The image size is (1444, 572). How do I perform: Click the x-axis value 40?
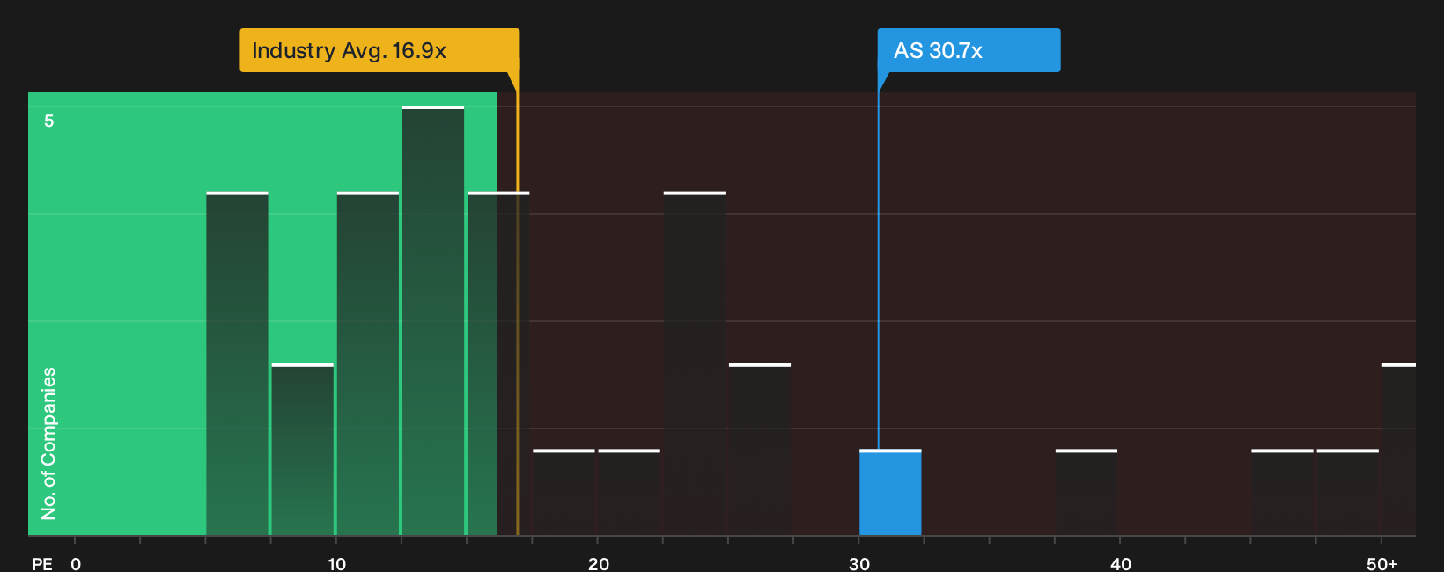click(1121, 563)
